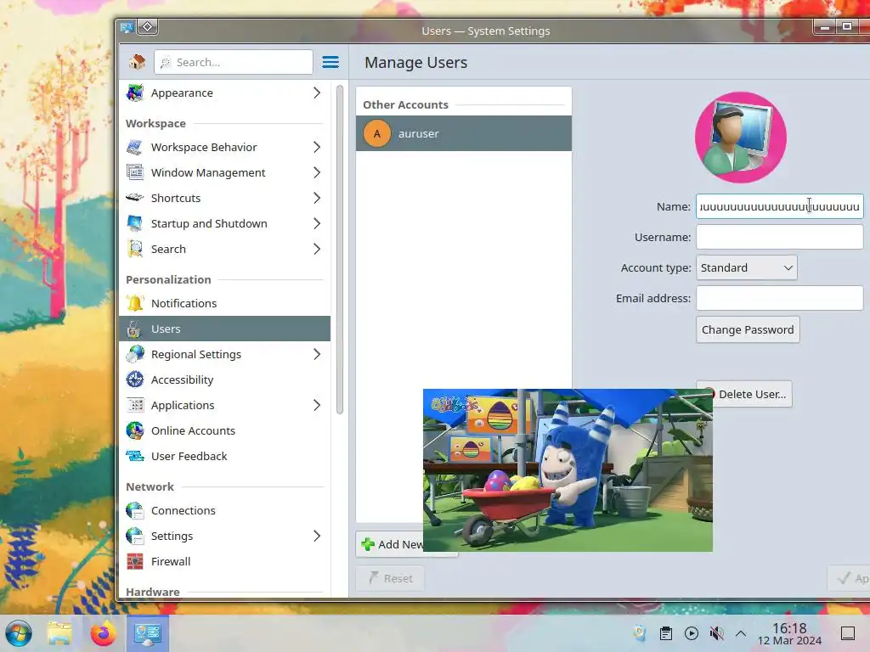
Task: Click the muted volume tray icon
Action: click(x=717, y=633)
